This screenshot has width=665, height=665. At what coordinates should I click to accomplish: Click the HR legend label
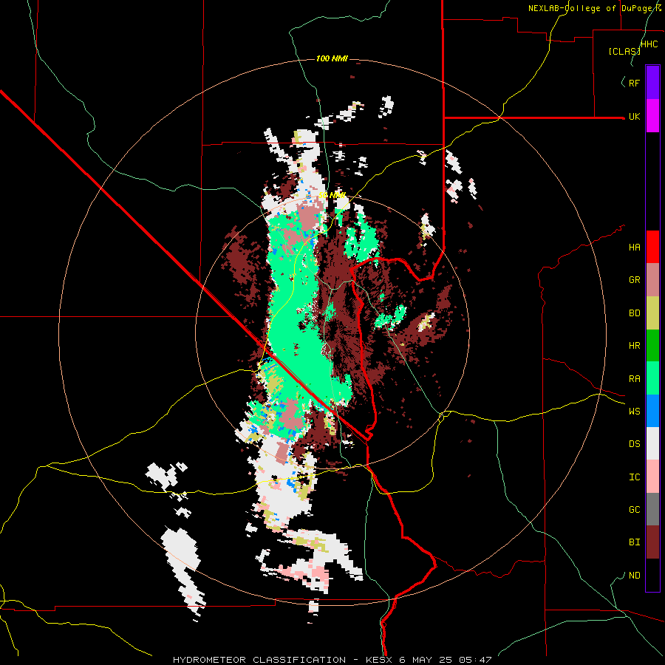pos(634,346)
